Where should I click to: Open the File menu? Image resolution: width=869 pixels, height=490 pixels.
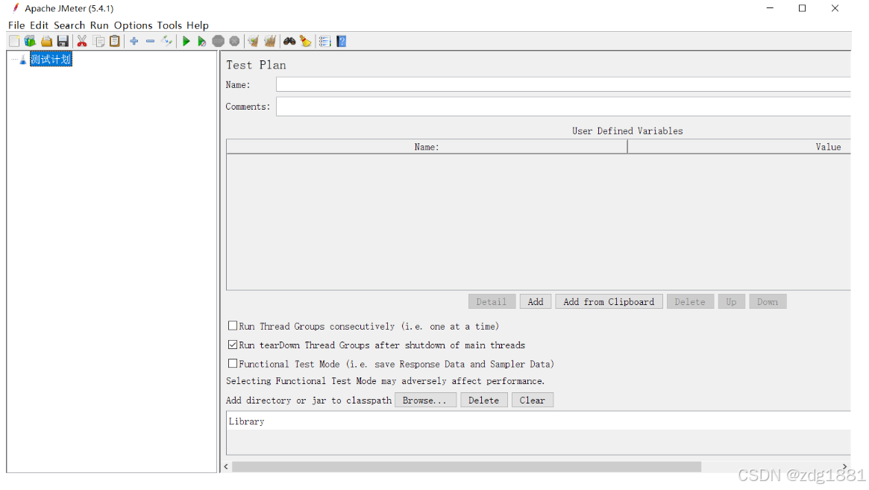[16, 25]
